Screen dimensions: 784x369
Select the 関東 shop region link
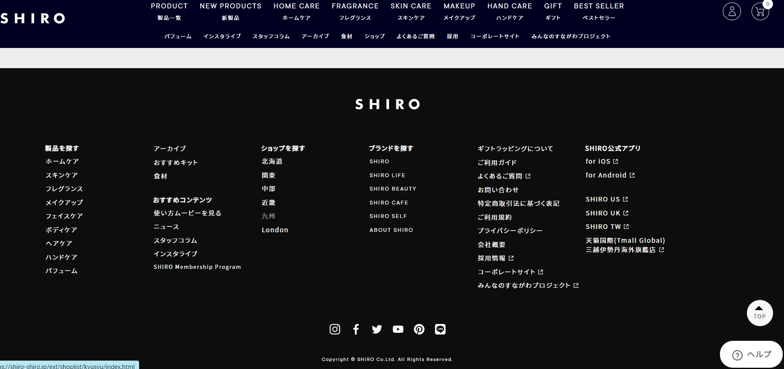[x=268, y=175]
